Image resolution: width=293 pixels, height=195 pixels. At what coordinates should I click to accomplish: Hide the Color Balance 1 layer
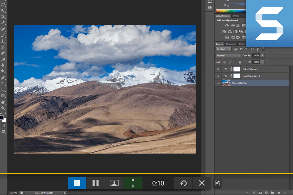point(218,69)
